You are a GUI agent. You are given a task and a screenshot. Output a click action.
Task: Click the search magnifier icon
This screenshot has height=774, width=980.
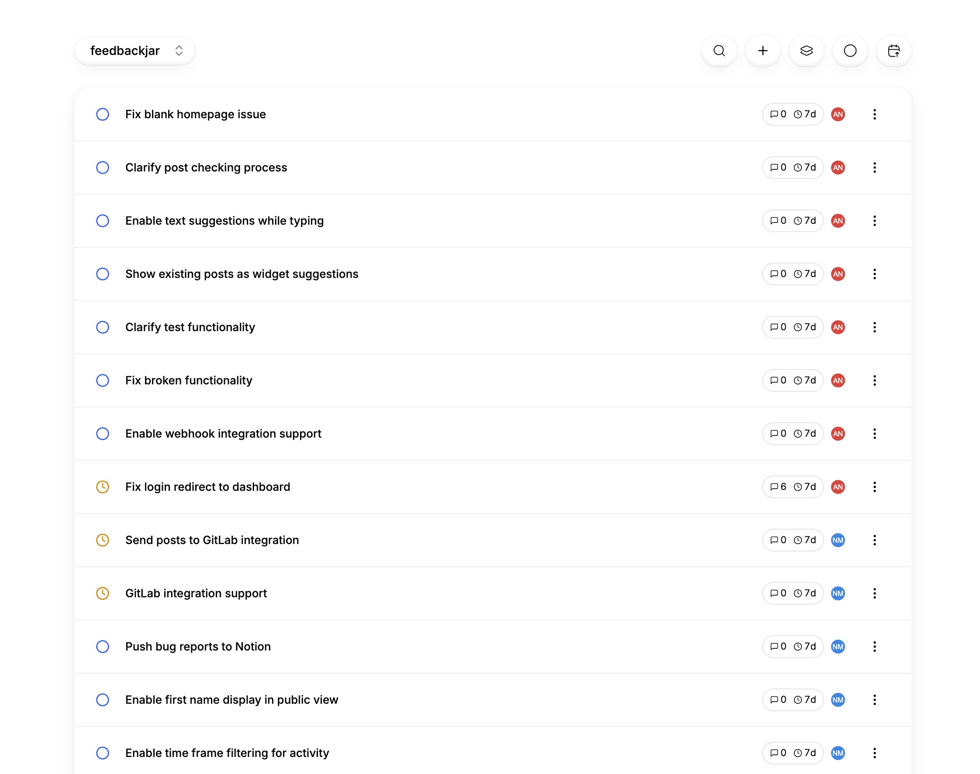(719, 51)
